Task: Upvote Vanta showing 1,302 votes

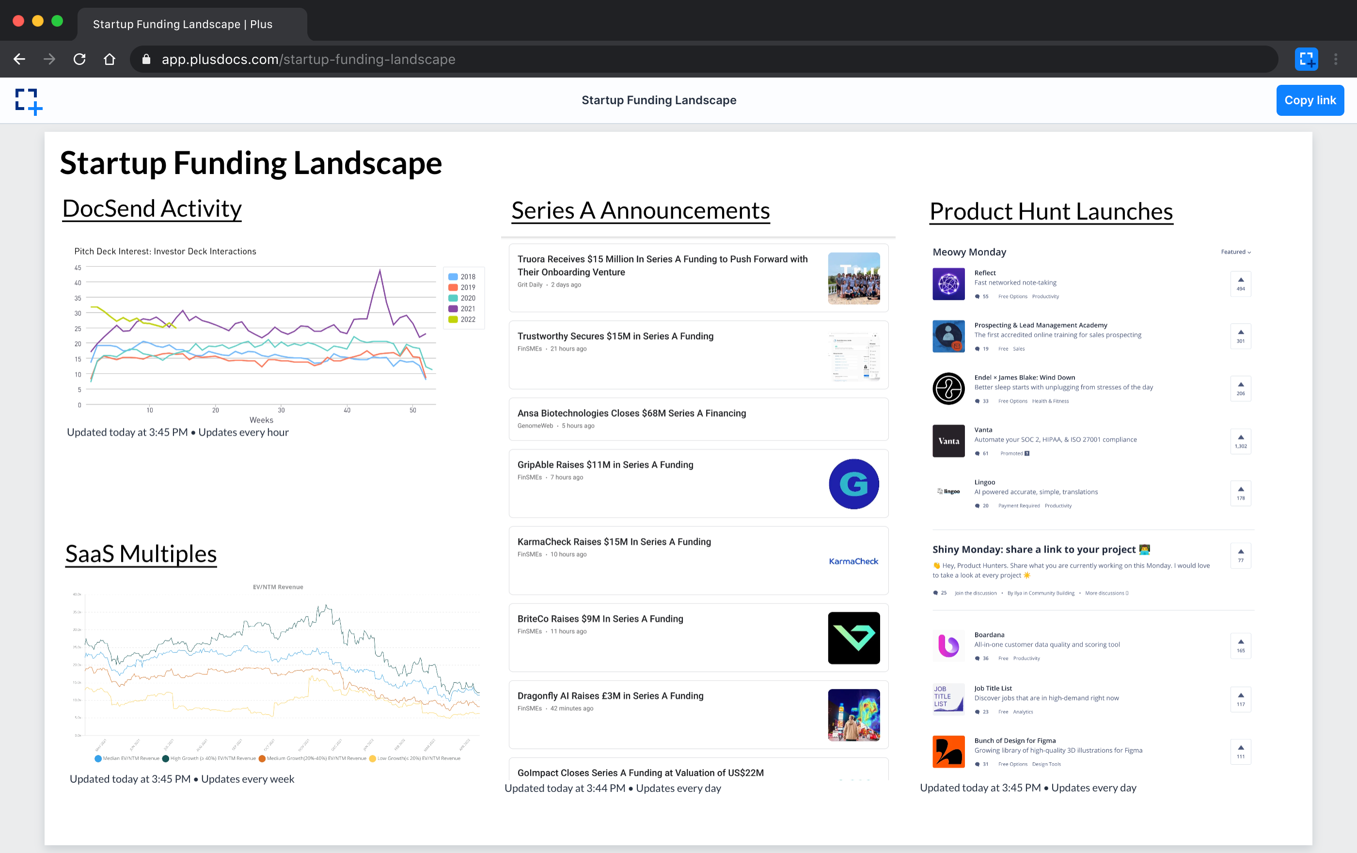Action: tap(1240, 441)
